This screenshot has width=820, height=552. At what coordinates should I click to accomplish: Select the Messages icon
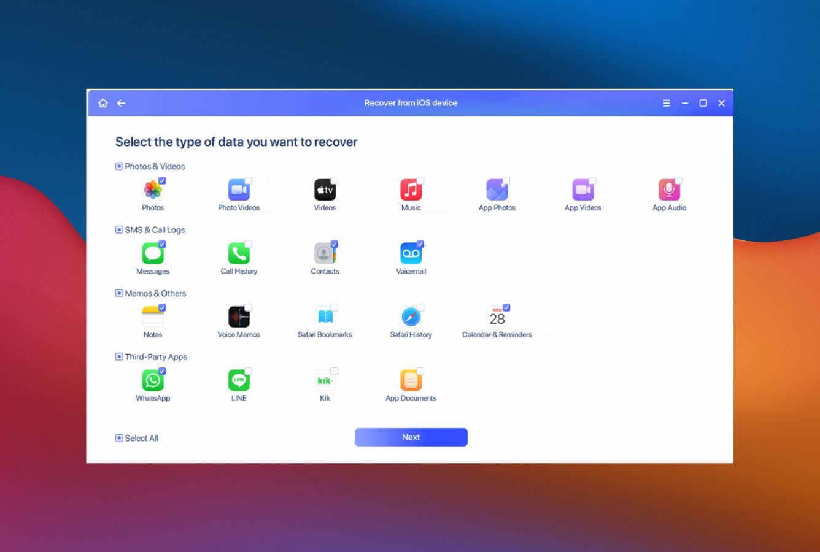(x=153, y=253)
